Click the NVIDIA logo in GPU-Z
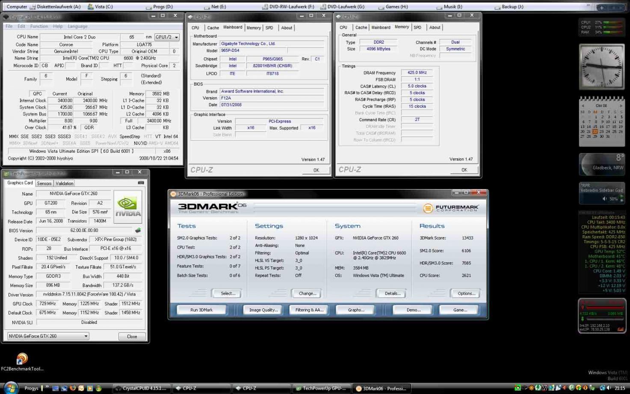The height and width of the screenshot is (394, 630). pos(127,207)
